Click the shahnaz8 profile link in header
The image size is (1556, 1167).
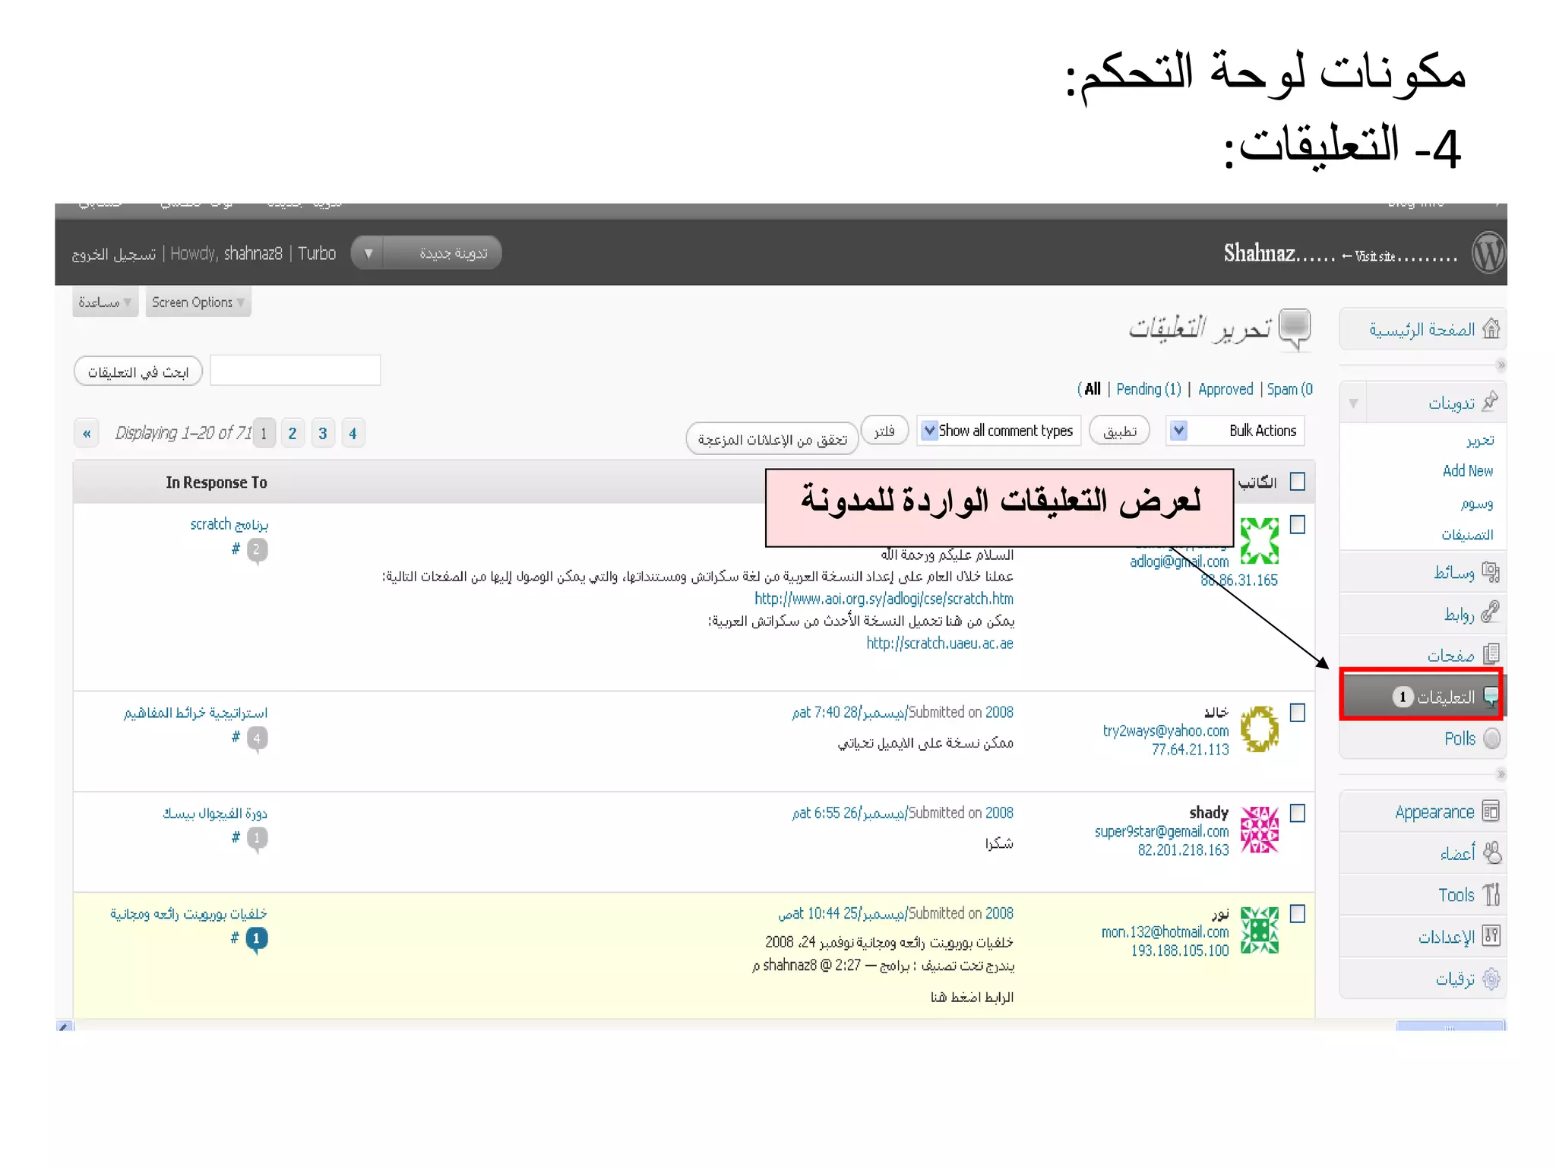tap(253, 253)
